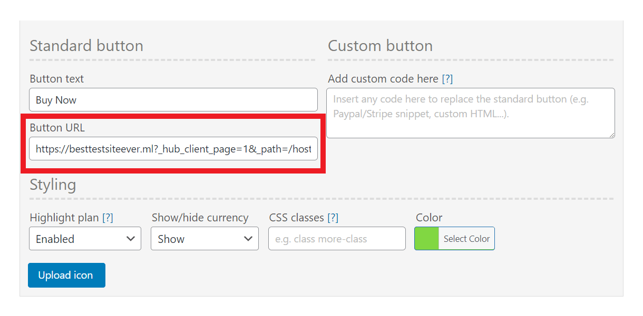The image size is (643, 316).
Task: Click the Button text input field
Action: 173,100
